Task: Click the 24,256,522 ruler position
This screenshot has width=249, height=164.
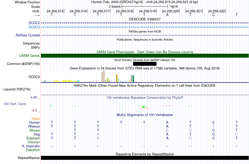Action: coord(216,11)
